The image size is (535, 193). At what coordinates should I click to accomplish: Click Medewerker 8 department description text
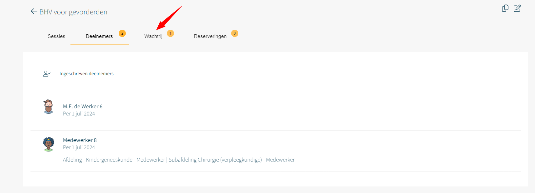179,160
